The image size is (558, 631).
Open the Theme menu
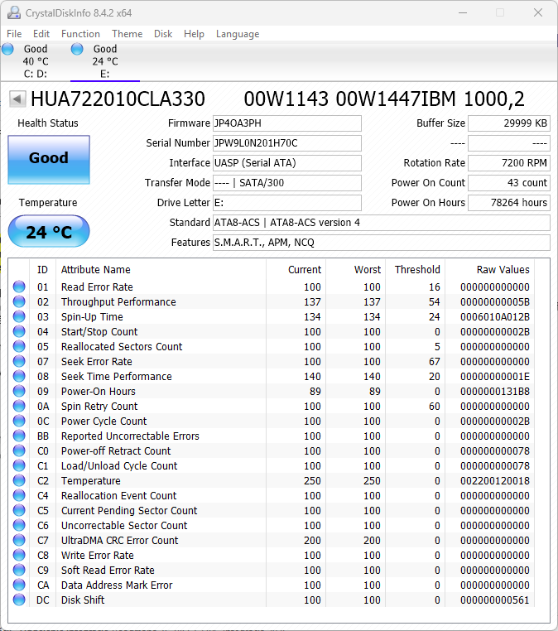(127, 34)
